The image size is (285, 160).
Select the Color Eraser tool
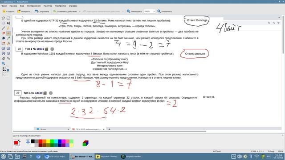coord(3,43)
